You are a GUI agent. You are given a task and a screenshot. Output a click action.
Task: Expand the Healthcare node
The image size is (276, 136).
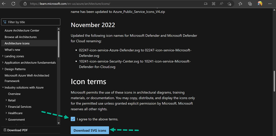click(6, 113)
